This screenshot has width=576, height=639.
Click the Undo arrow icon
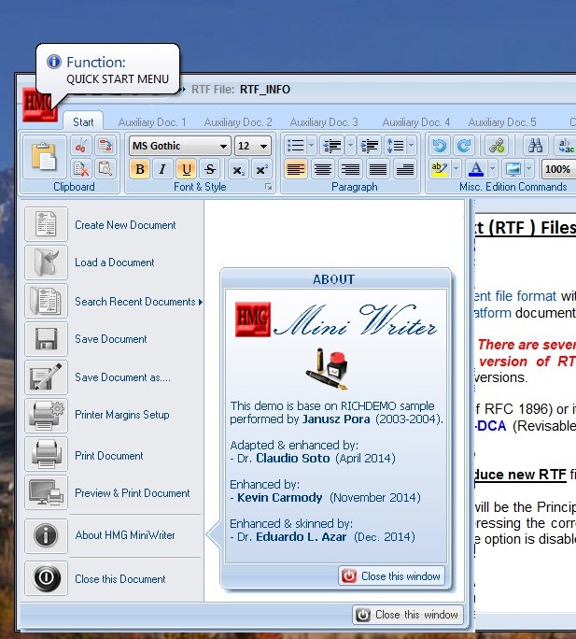[439, 146]
